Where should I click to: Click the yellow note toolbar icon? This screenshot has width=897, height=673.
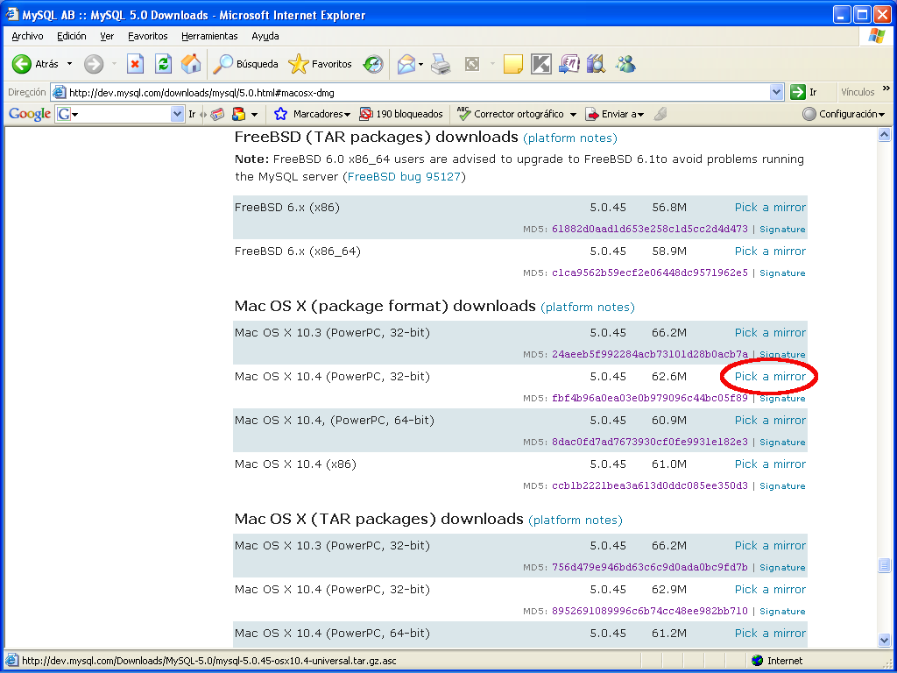click(x=513, y=64)
